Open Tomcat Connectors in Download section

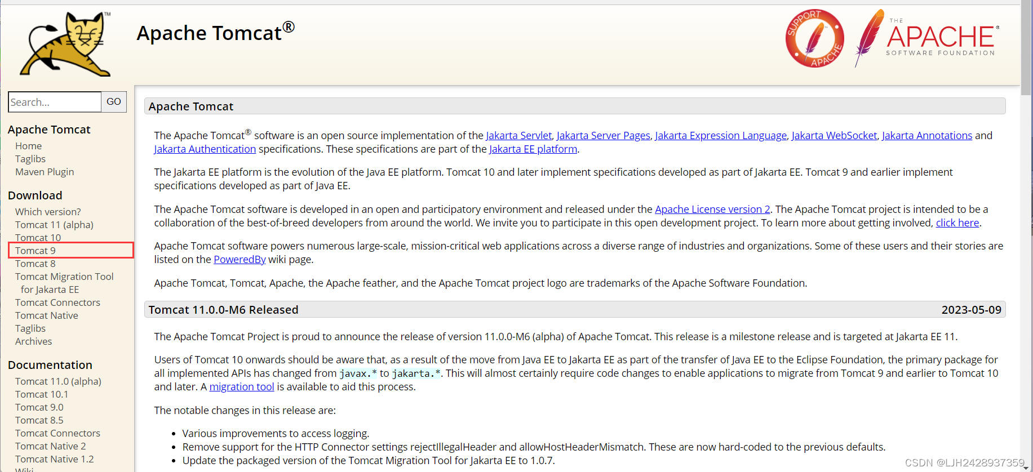[57, 302]
